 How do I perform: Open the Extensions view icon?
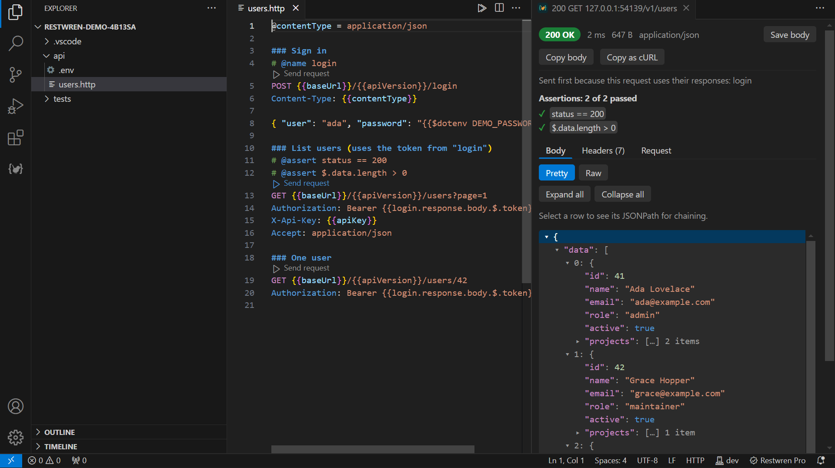(x=15, y=137)
